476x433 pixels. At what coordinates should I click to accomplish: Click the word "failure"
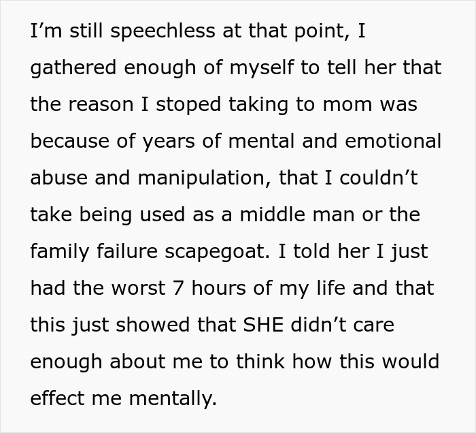127,251
